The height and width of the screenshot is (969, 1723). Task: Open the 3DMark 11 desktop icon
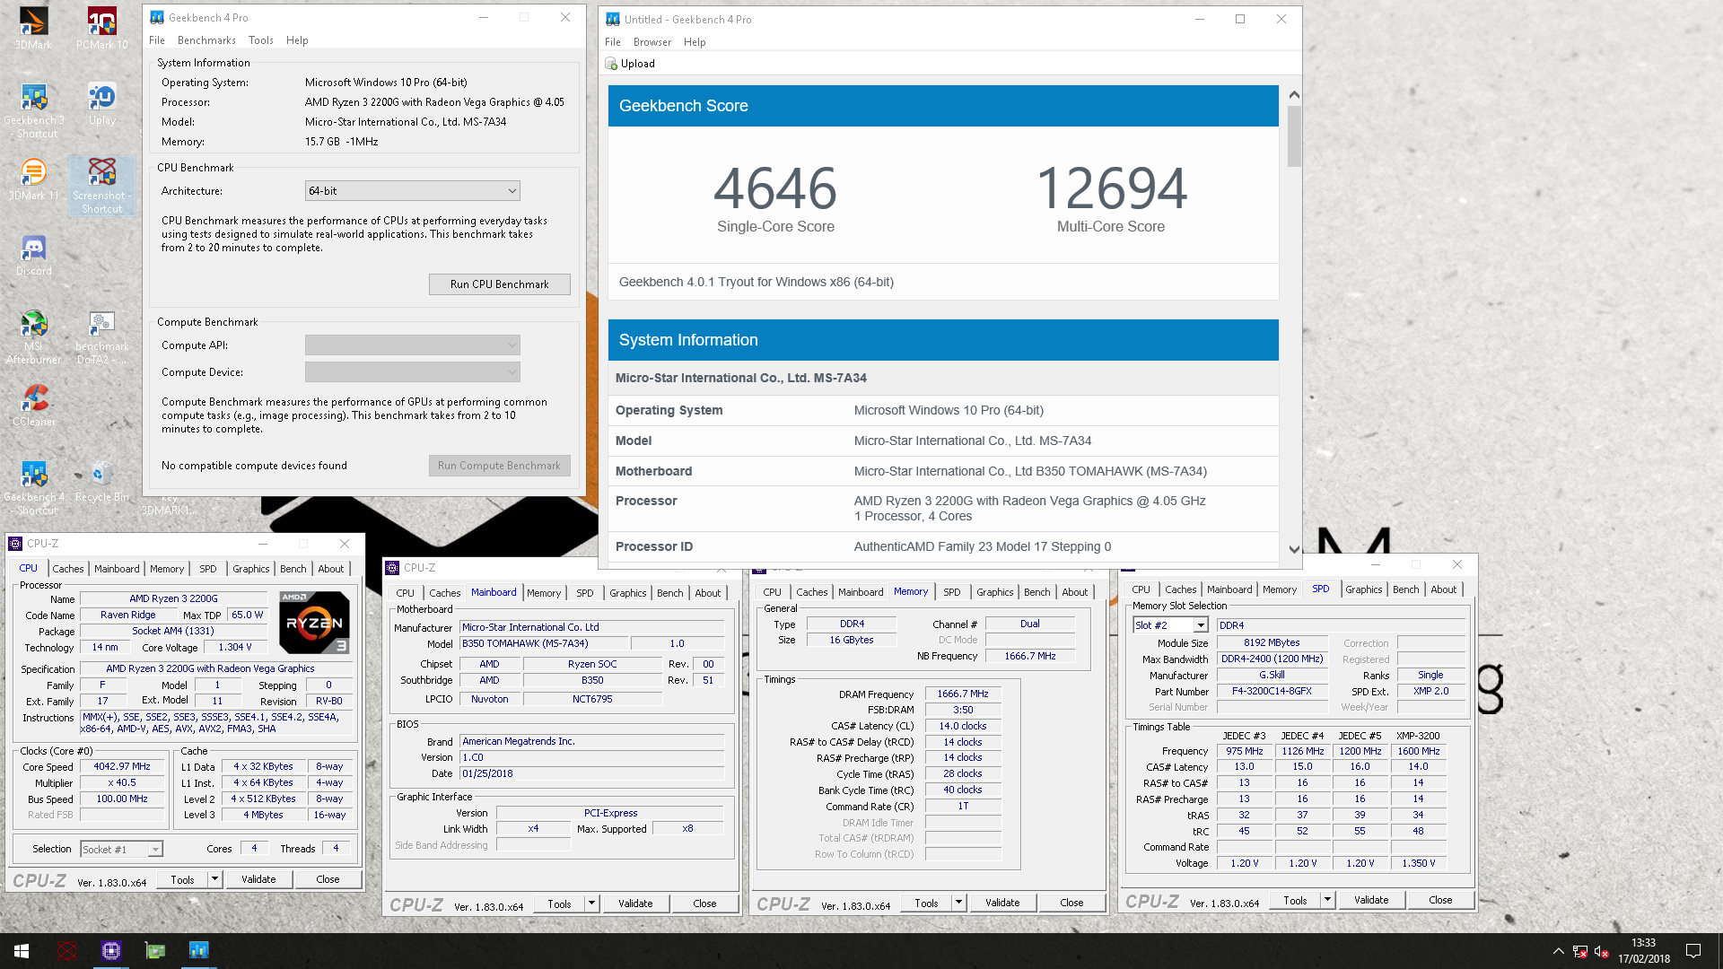coord(33,179)
